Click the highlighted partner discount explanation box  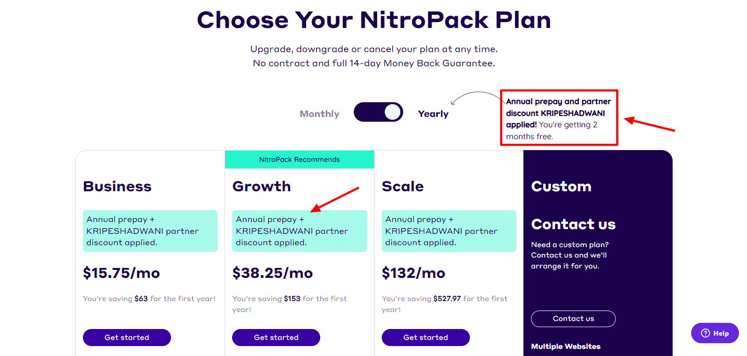coord(559,117)
